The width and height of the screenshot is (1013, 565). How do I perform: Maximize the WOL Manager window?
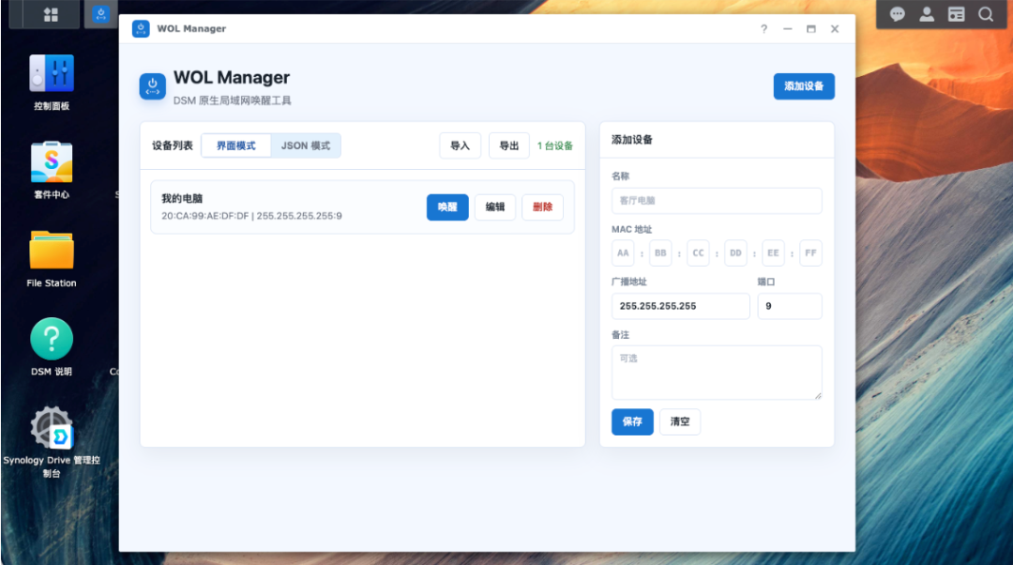tap(810, 28)
